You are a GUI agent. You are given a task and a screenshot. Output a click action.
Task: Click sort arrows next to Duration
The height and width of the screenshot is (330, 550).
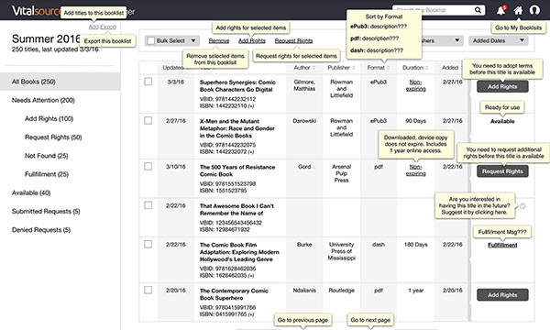[427, 68]
